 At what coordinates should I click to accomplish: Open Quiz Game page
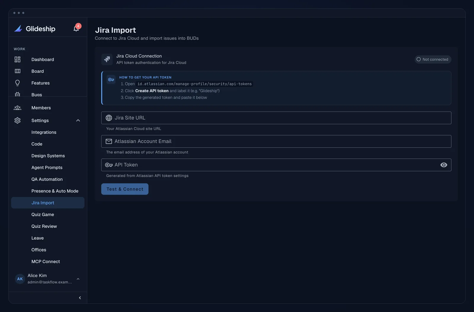(x=48, y=214)
